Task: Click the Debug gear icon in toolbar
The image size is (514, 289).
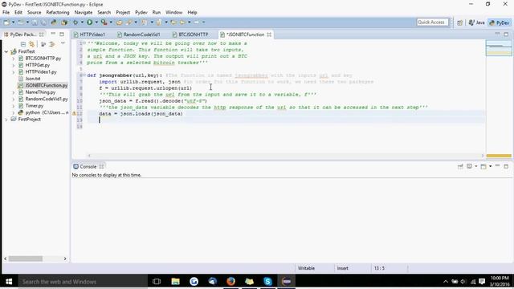Action: pos(75,22)
